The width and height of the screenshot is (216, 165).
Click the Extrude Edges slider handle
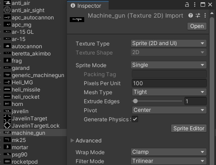pyautogui.click(x=135, y=101)
